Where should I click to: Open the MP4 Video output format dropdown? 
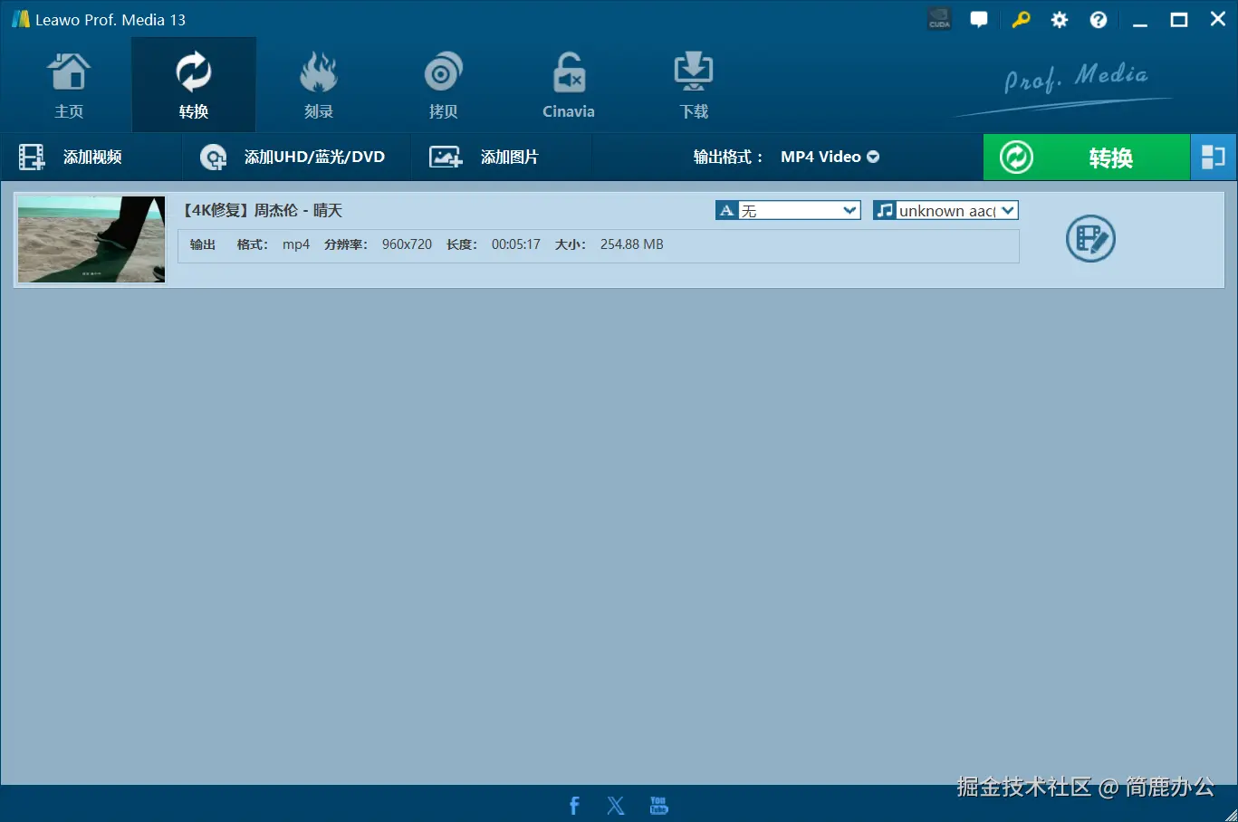(x=830, y=157)
